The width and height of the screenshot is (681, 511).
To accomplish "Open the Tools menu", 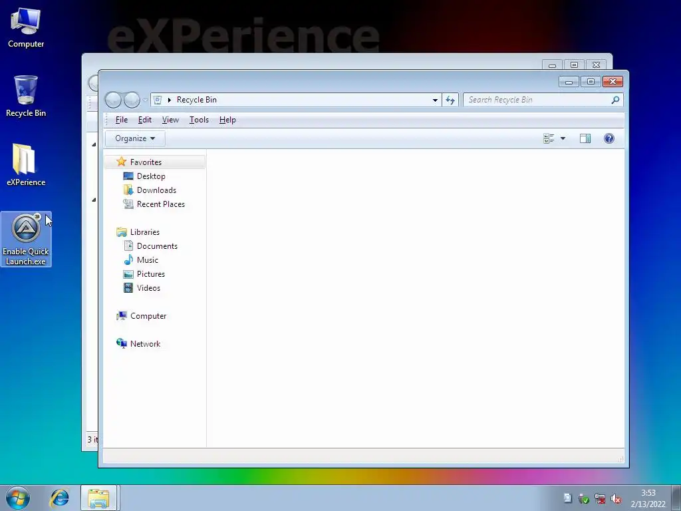I will [x=199, y=120].
